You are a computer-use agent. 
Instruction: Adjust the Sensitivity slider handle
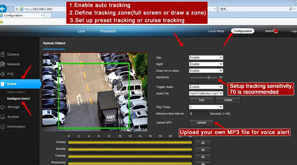pos(209,78)
